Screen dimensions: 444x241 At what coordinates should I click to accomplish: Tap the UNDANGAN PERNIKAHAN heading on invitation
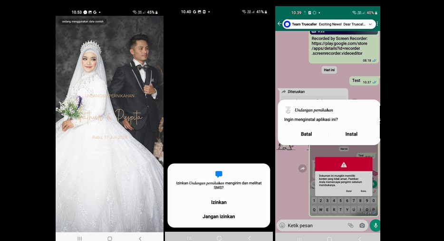[110, 96]
